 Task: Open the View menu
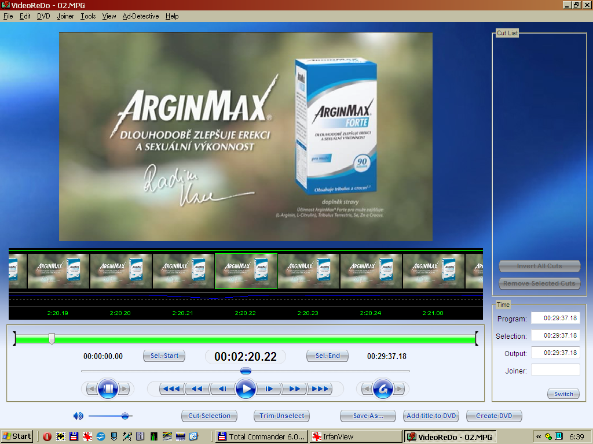pyautogui.click(x=109, y=16)
